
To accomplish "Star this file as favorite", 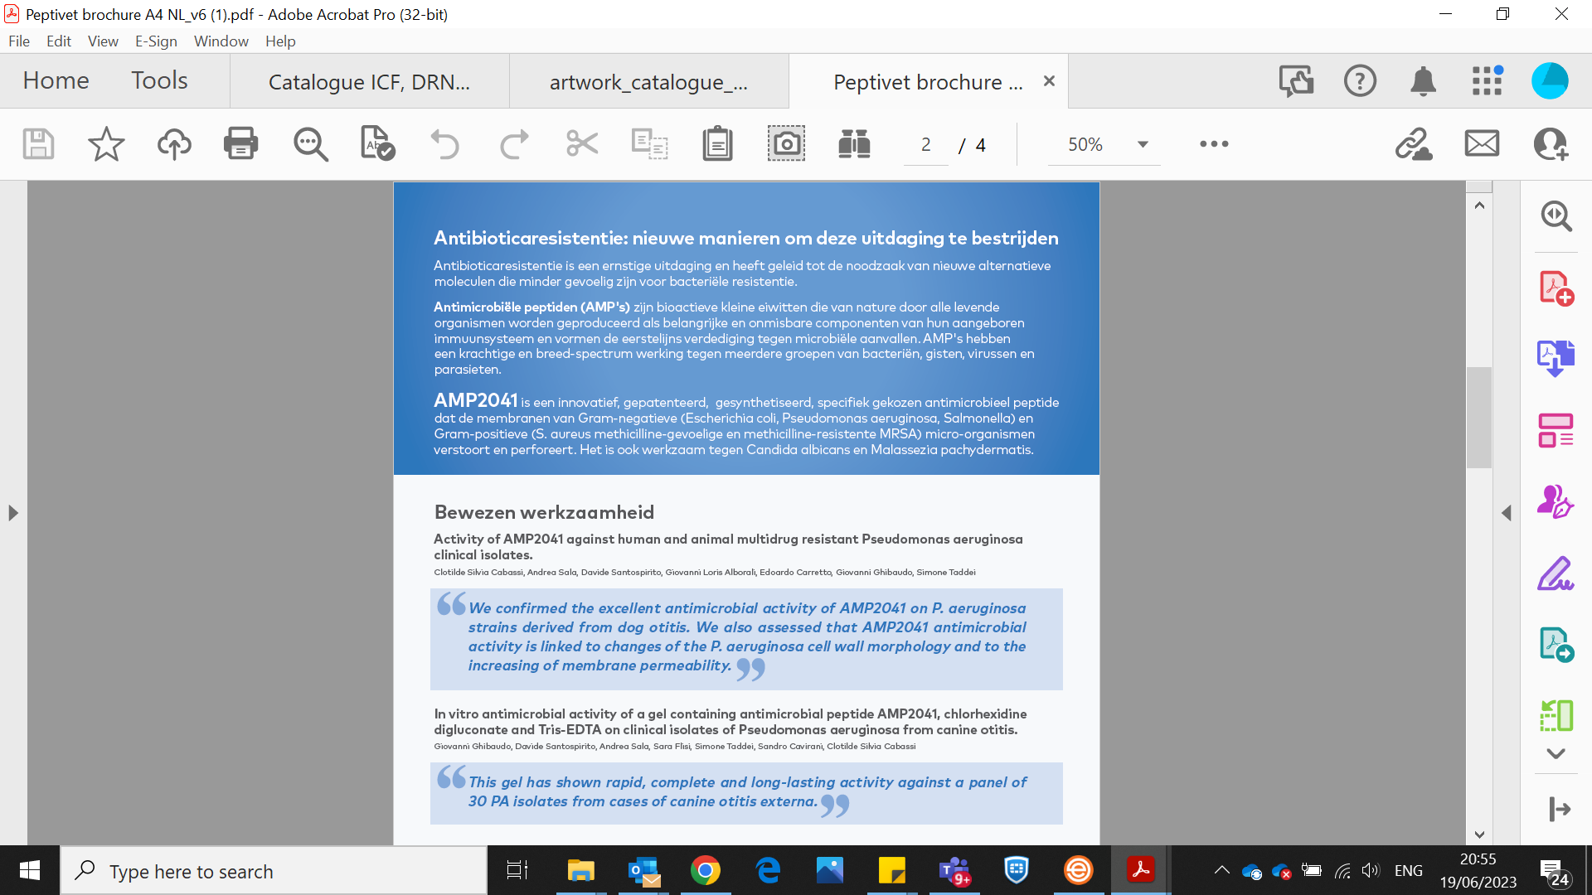I will coord(106,144).
